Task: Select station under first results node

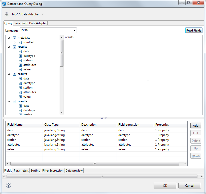Action: 28,60
